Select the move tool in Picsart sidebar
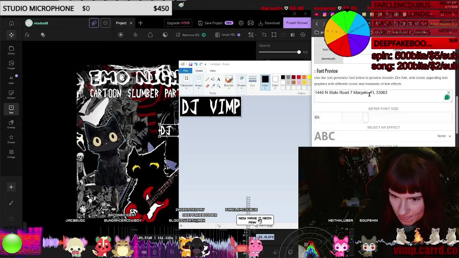Image resolution: width=459 pixels, height=258 pixels. 11,35
